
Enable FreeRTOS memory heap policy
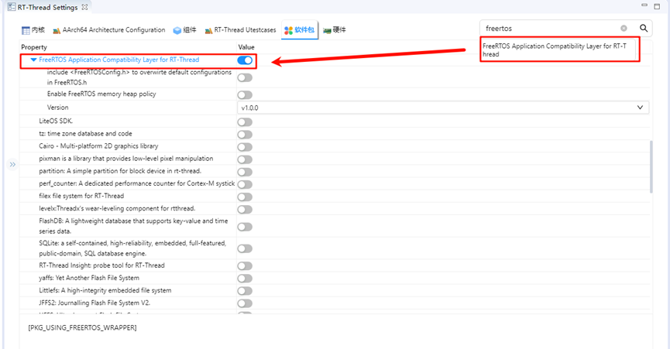click(x=245, y=94)
